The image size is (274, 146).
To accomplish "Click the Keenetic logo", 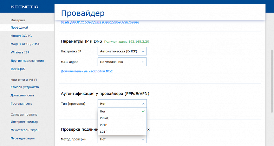I will pos(24,7).
